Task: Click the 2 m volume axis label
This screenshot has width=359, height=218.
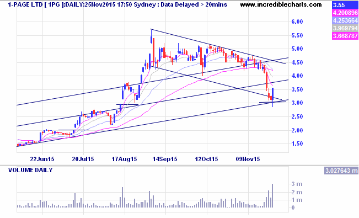Action: (x=297, y=192)
